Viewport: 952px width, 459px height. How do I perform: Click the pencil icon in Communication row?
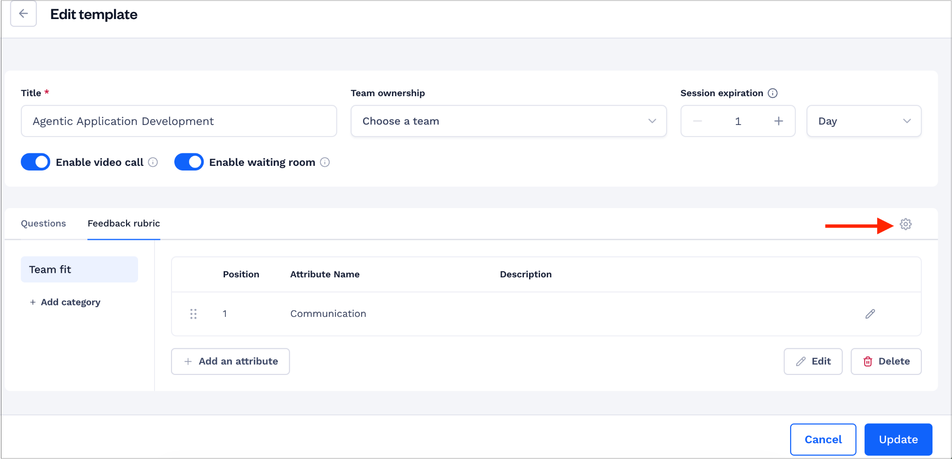click(870, 314)
